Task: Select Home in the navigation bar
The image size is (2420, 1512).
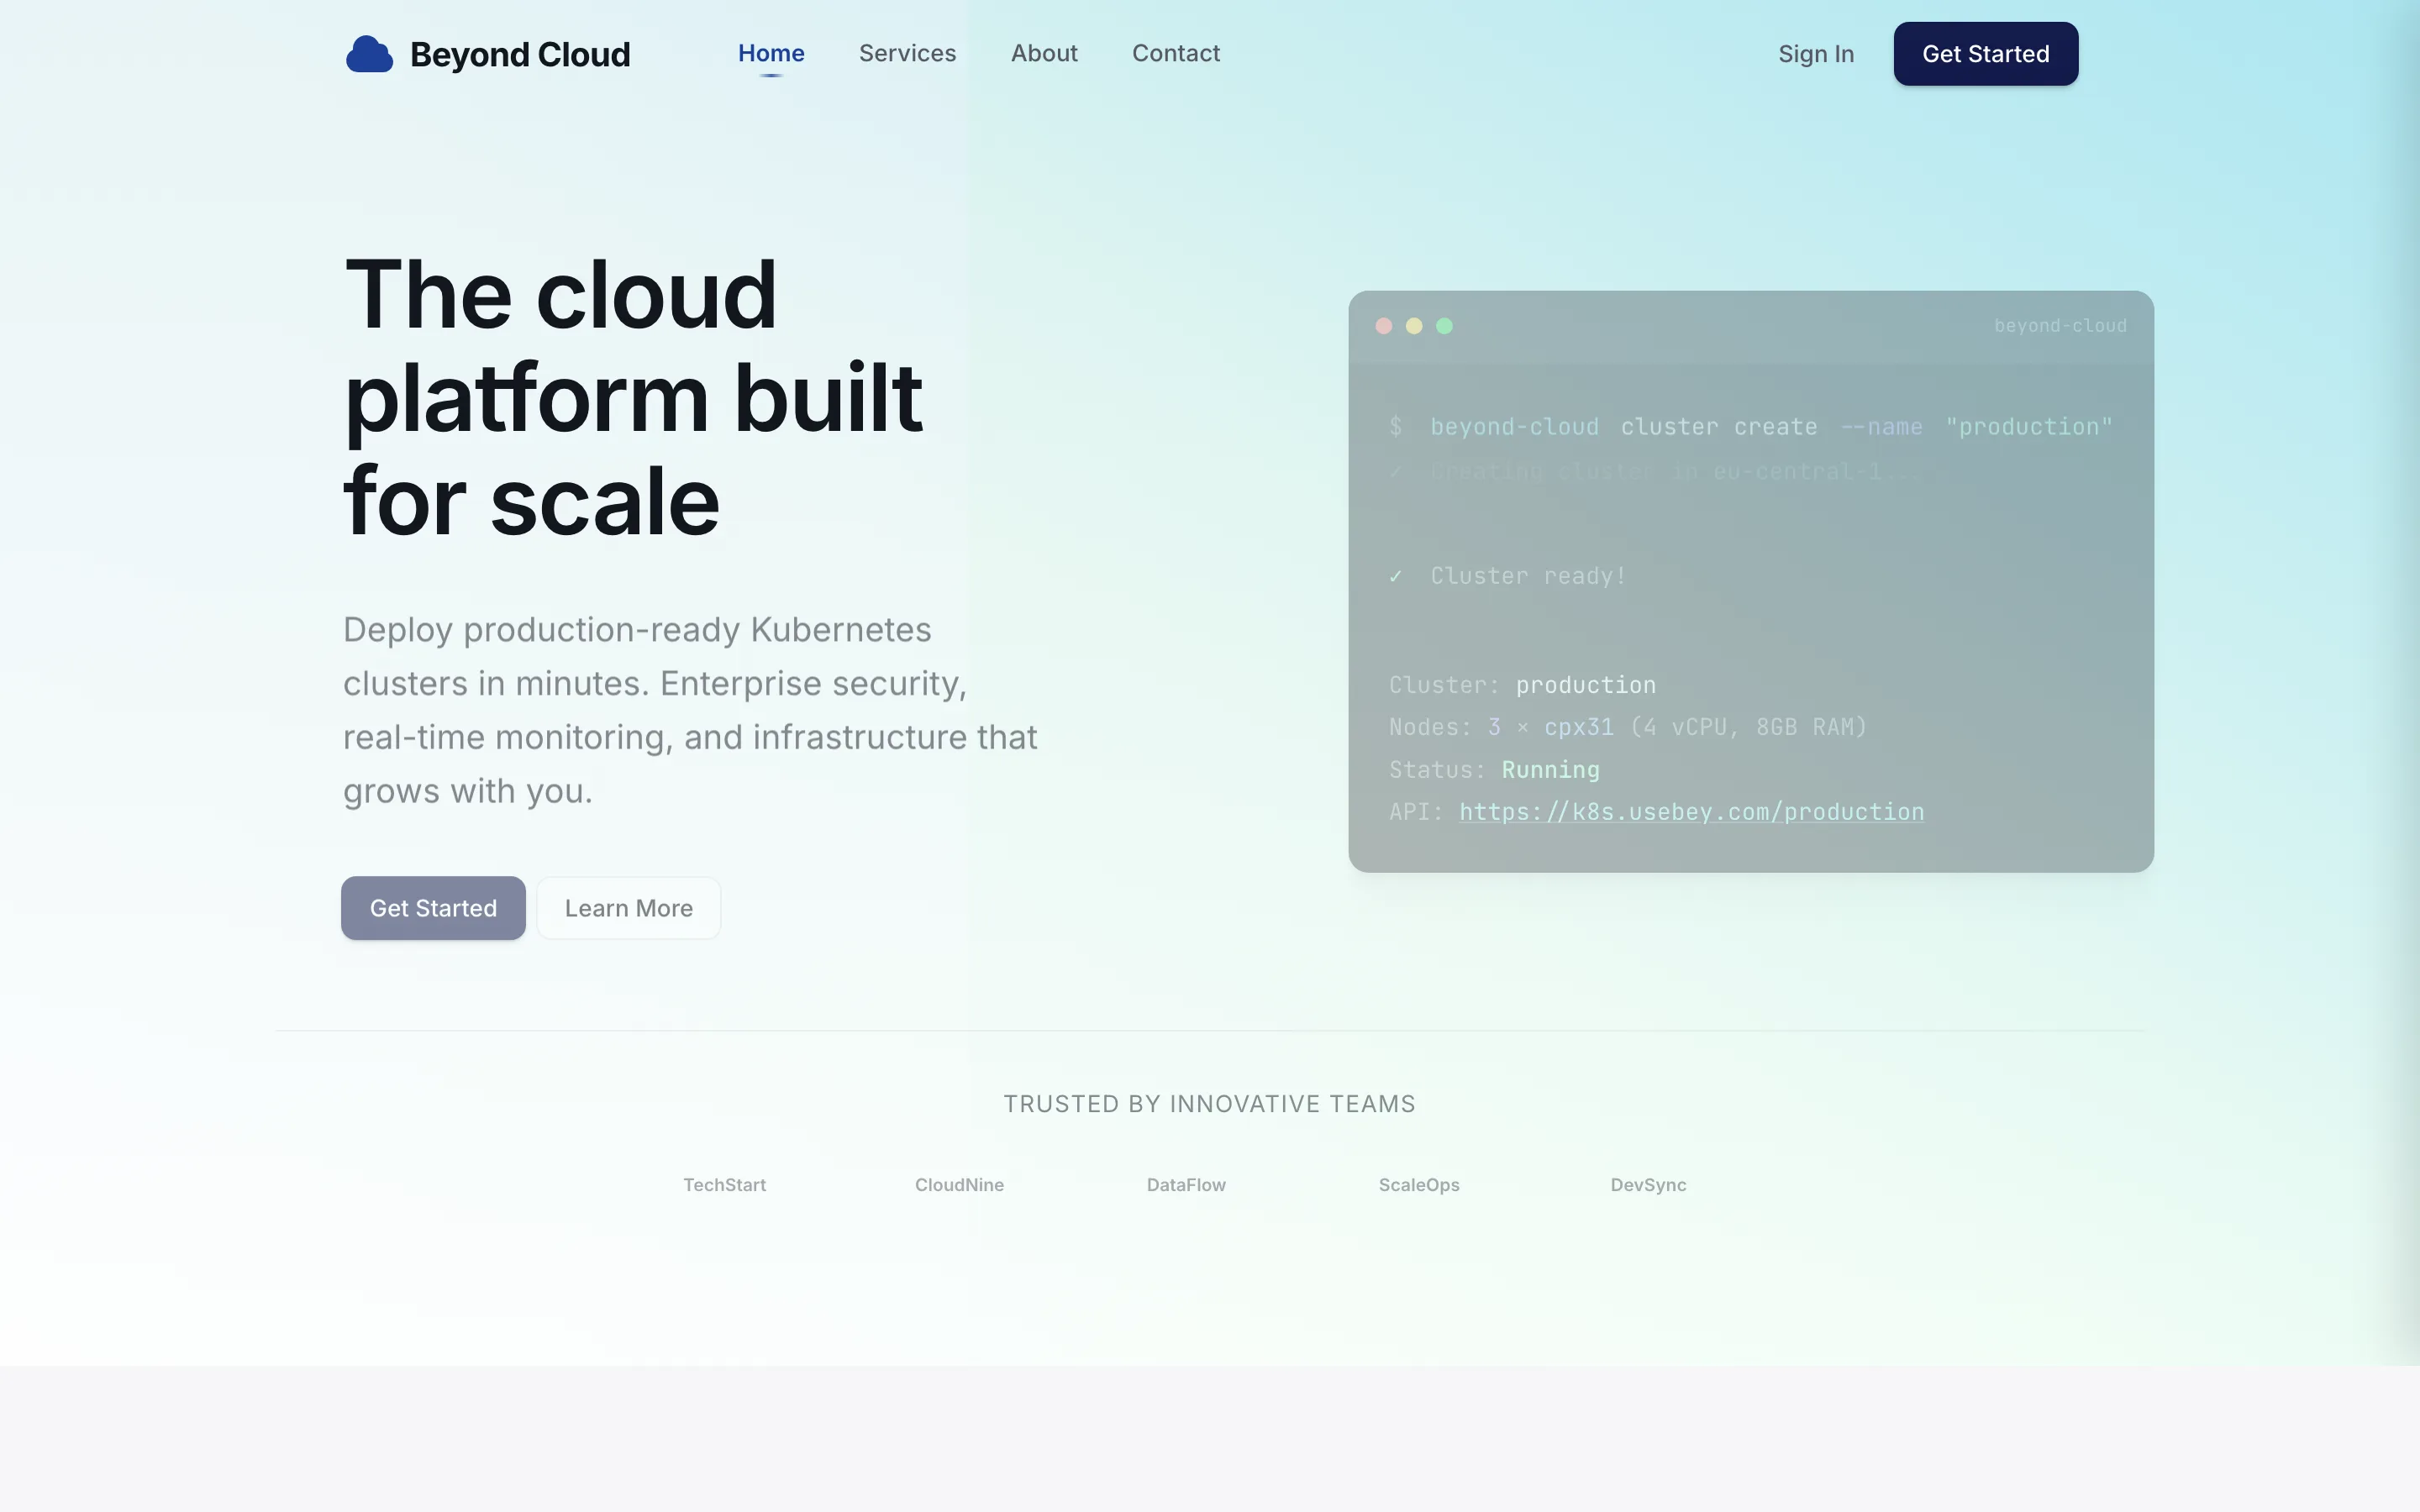Action: (770, 53)
